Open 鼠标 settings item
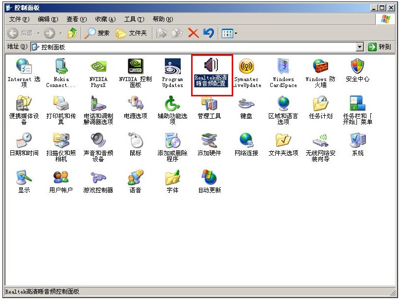This screenshot has width=402, height=300. click(x=135, y=144)
